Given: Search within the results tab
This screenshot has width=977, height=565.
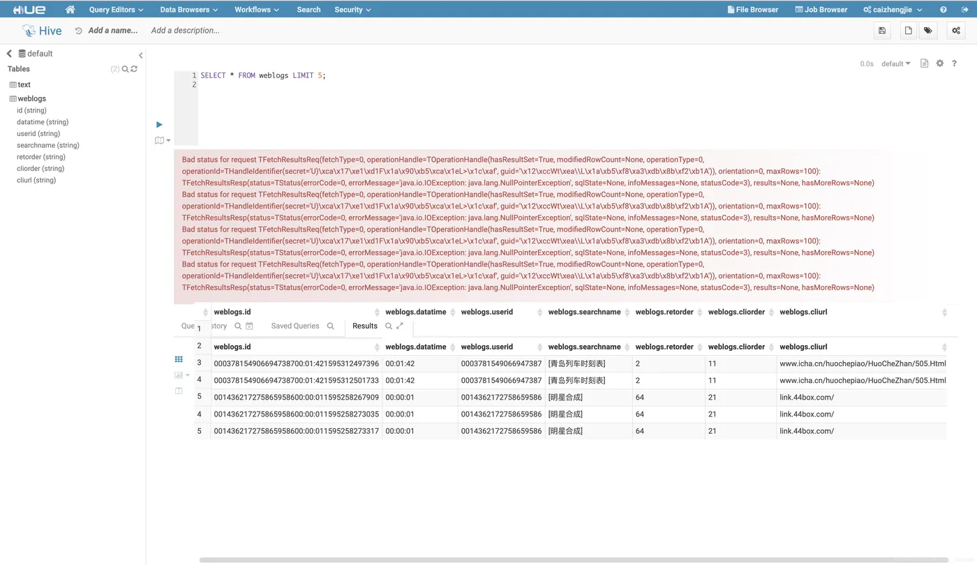Looking at the screenshot, I should click(389, 326).
